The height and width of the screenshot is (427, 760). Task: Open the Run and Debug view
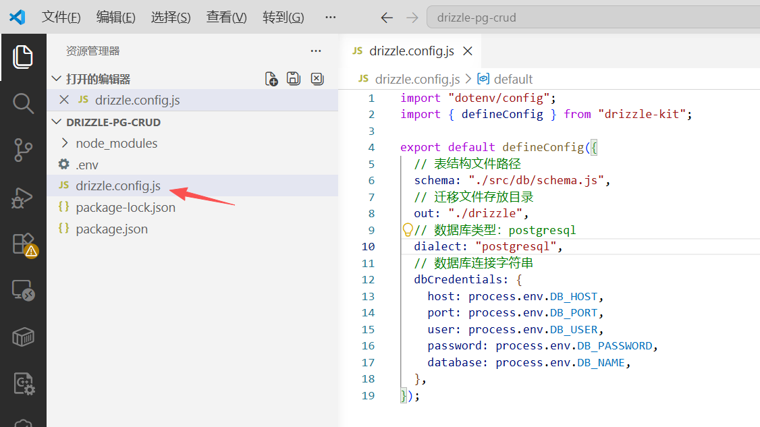tap(22, 197)
